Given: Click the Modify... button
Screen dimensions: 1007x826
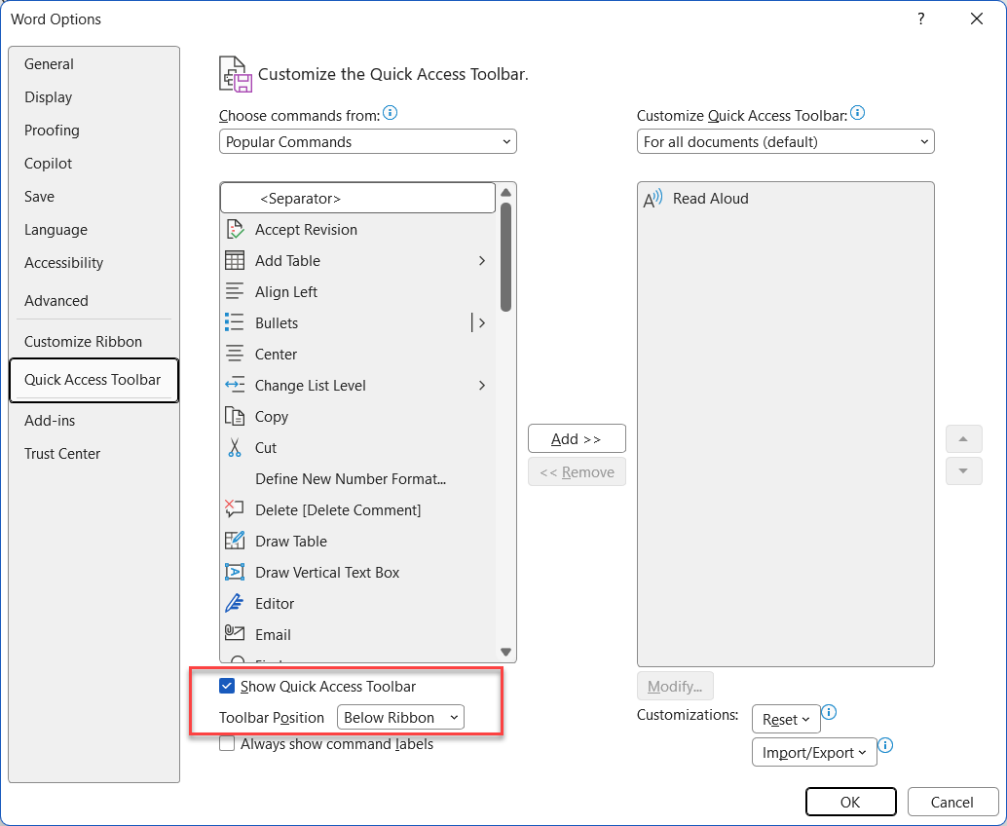Looking at the screenshot, I should [x=675, y=686].
